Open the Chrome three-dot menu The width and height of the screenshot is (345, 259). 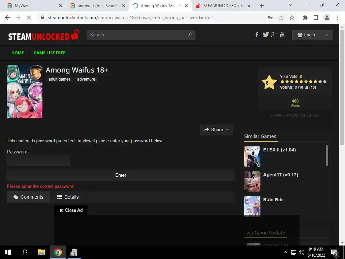pyautogui.click(x=338, y=18)
